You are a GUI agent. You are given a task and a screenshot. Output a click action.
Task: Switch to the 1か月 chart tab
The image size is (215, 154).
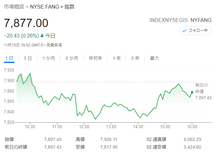pos(49,58)
